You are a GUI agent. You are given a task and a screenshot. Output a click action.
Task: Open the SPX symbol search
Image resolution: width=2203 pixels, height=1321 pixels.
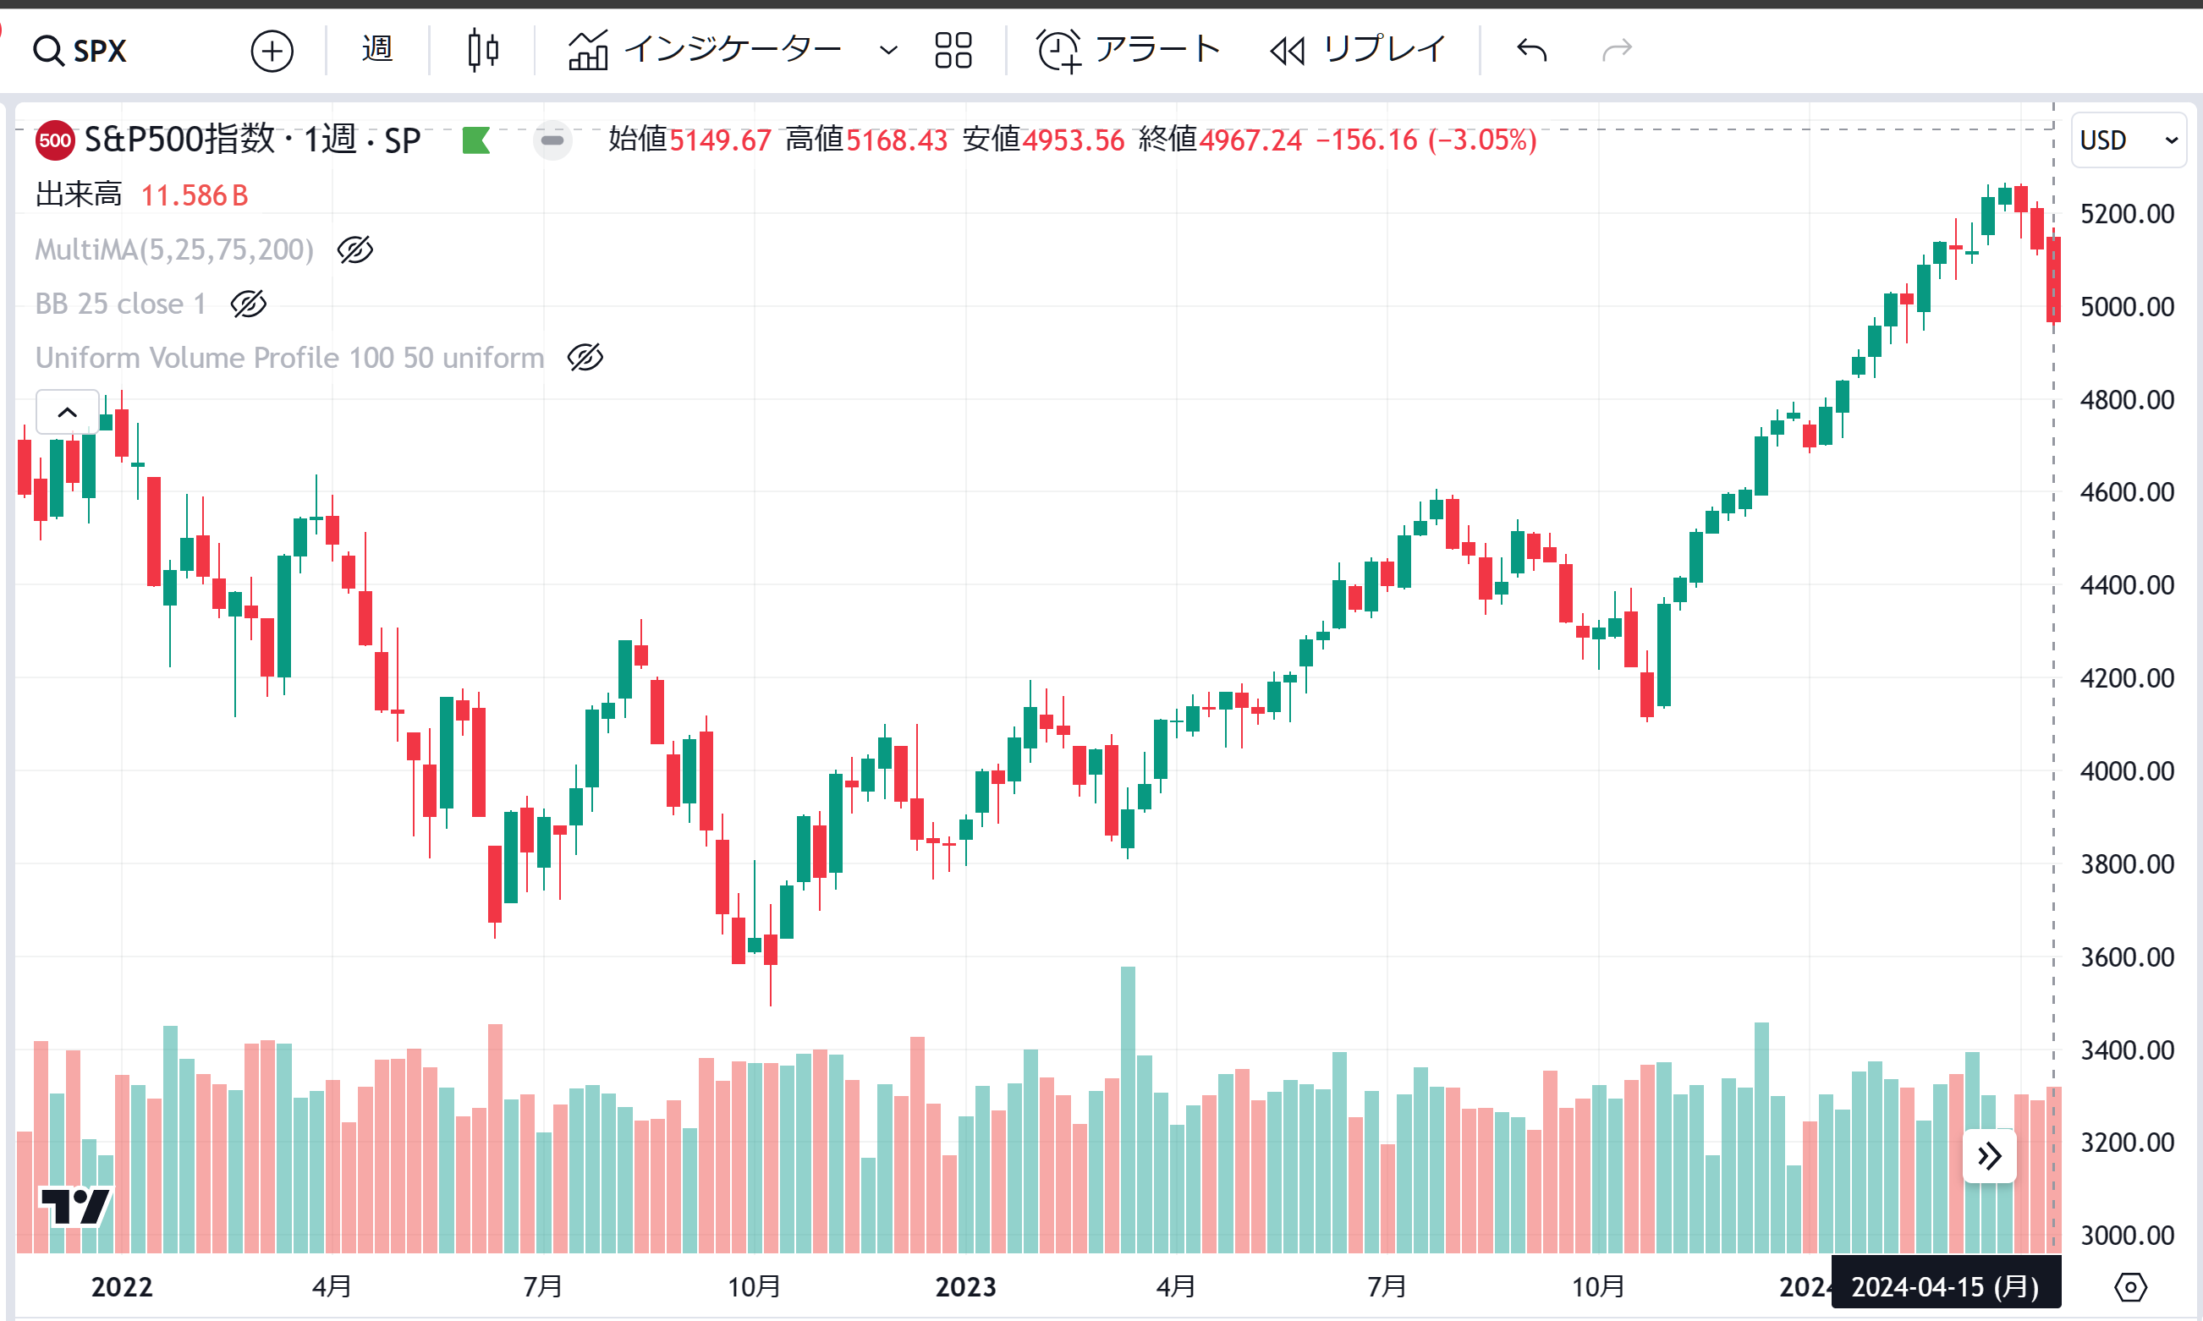pos(80,51)
